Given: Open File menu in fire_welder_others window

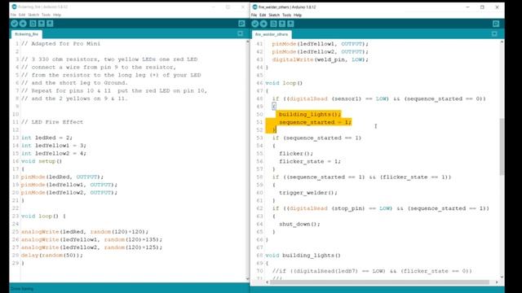Looking at the screenshot, I should 254,15.
